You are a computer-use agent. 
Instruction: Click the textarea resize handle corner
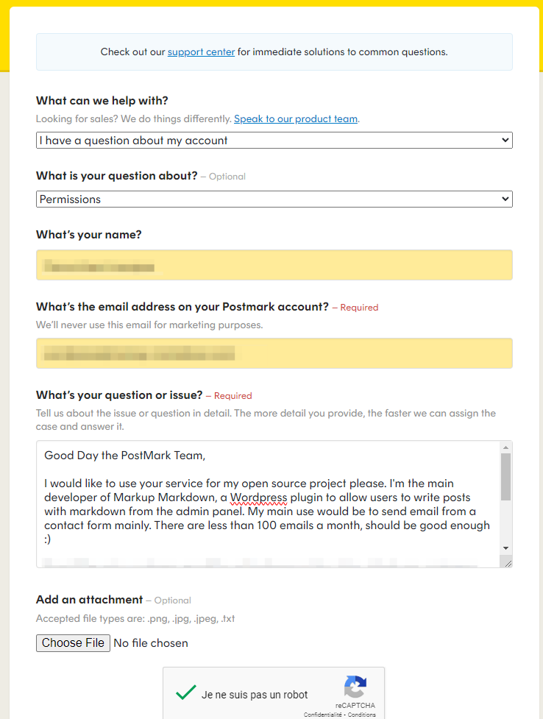[x=507, y=562]
